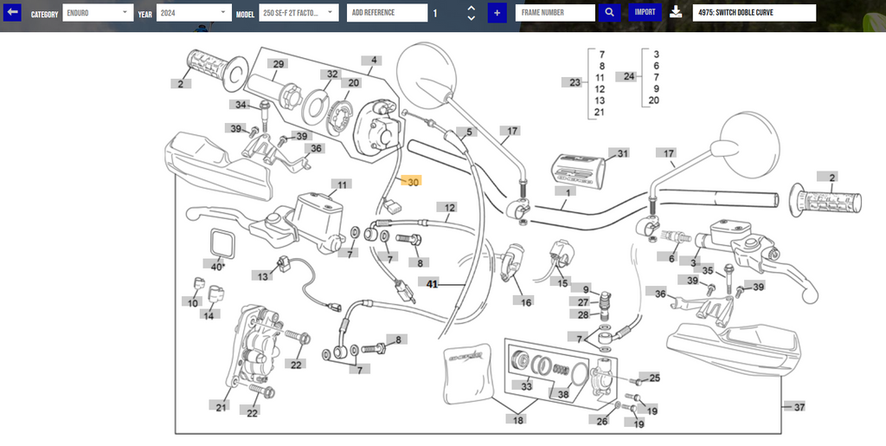Open the Category dropdown showing Enduro
The image size is (886, 446).
click(98, 13)
